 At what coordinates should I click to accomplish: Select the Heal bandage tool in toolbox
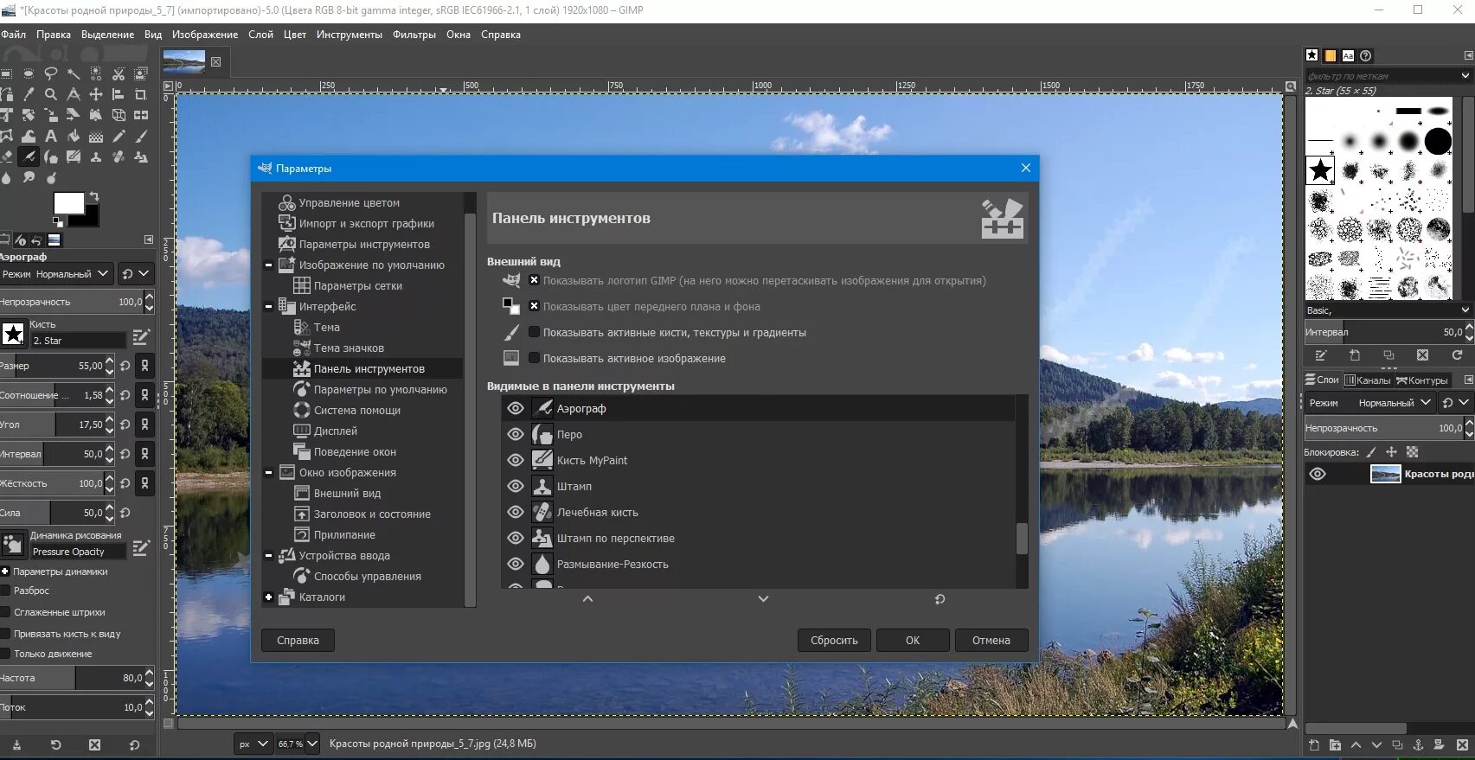pos(119,156)
